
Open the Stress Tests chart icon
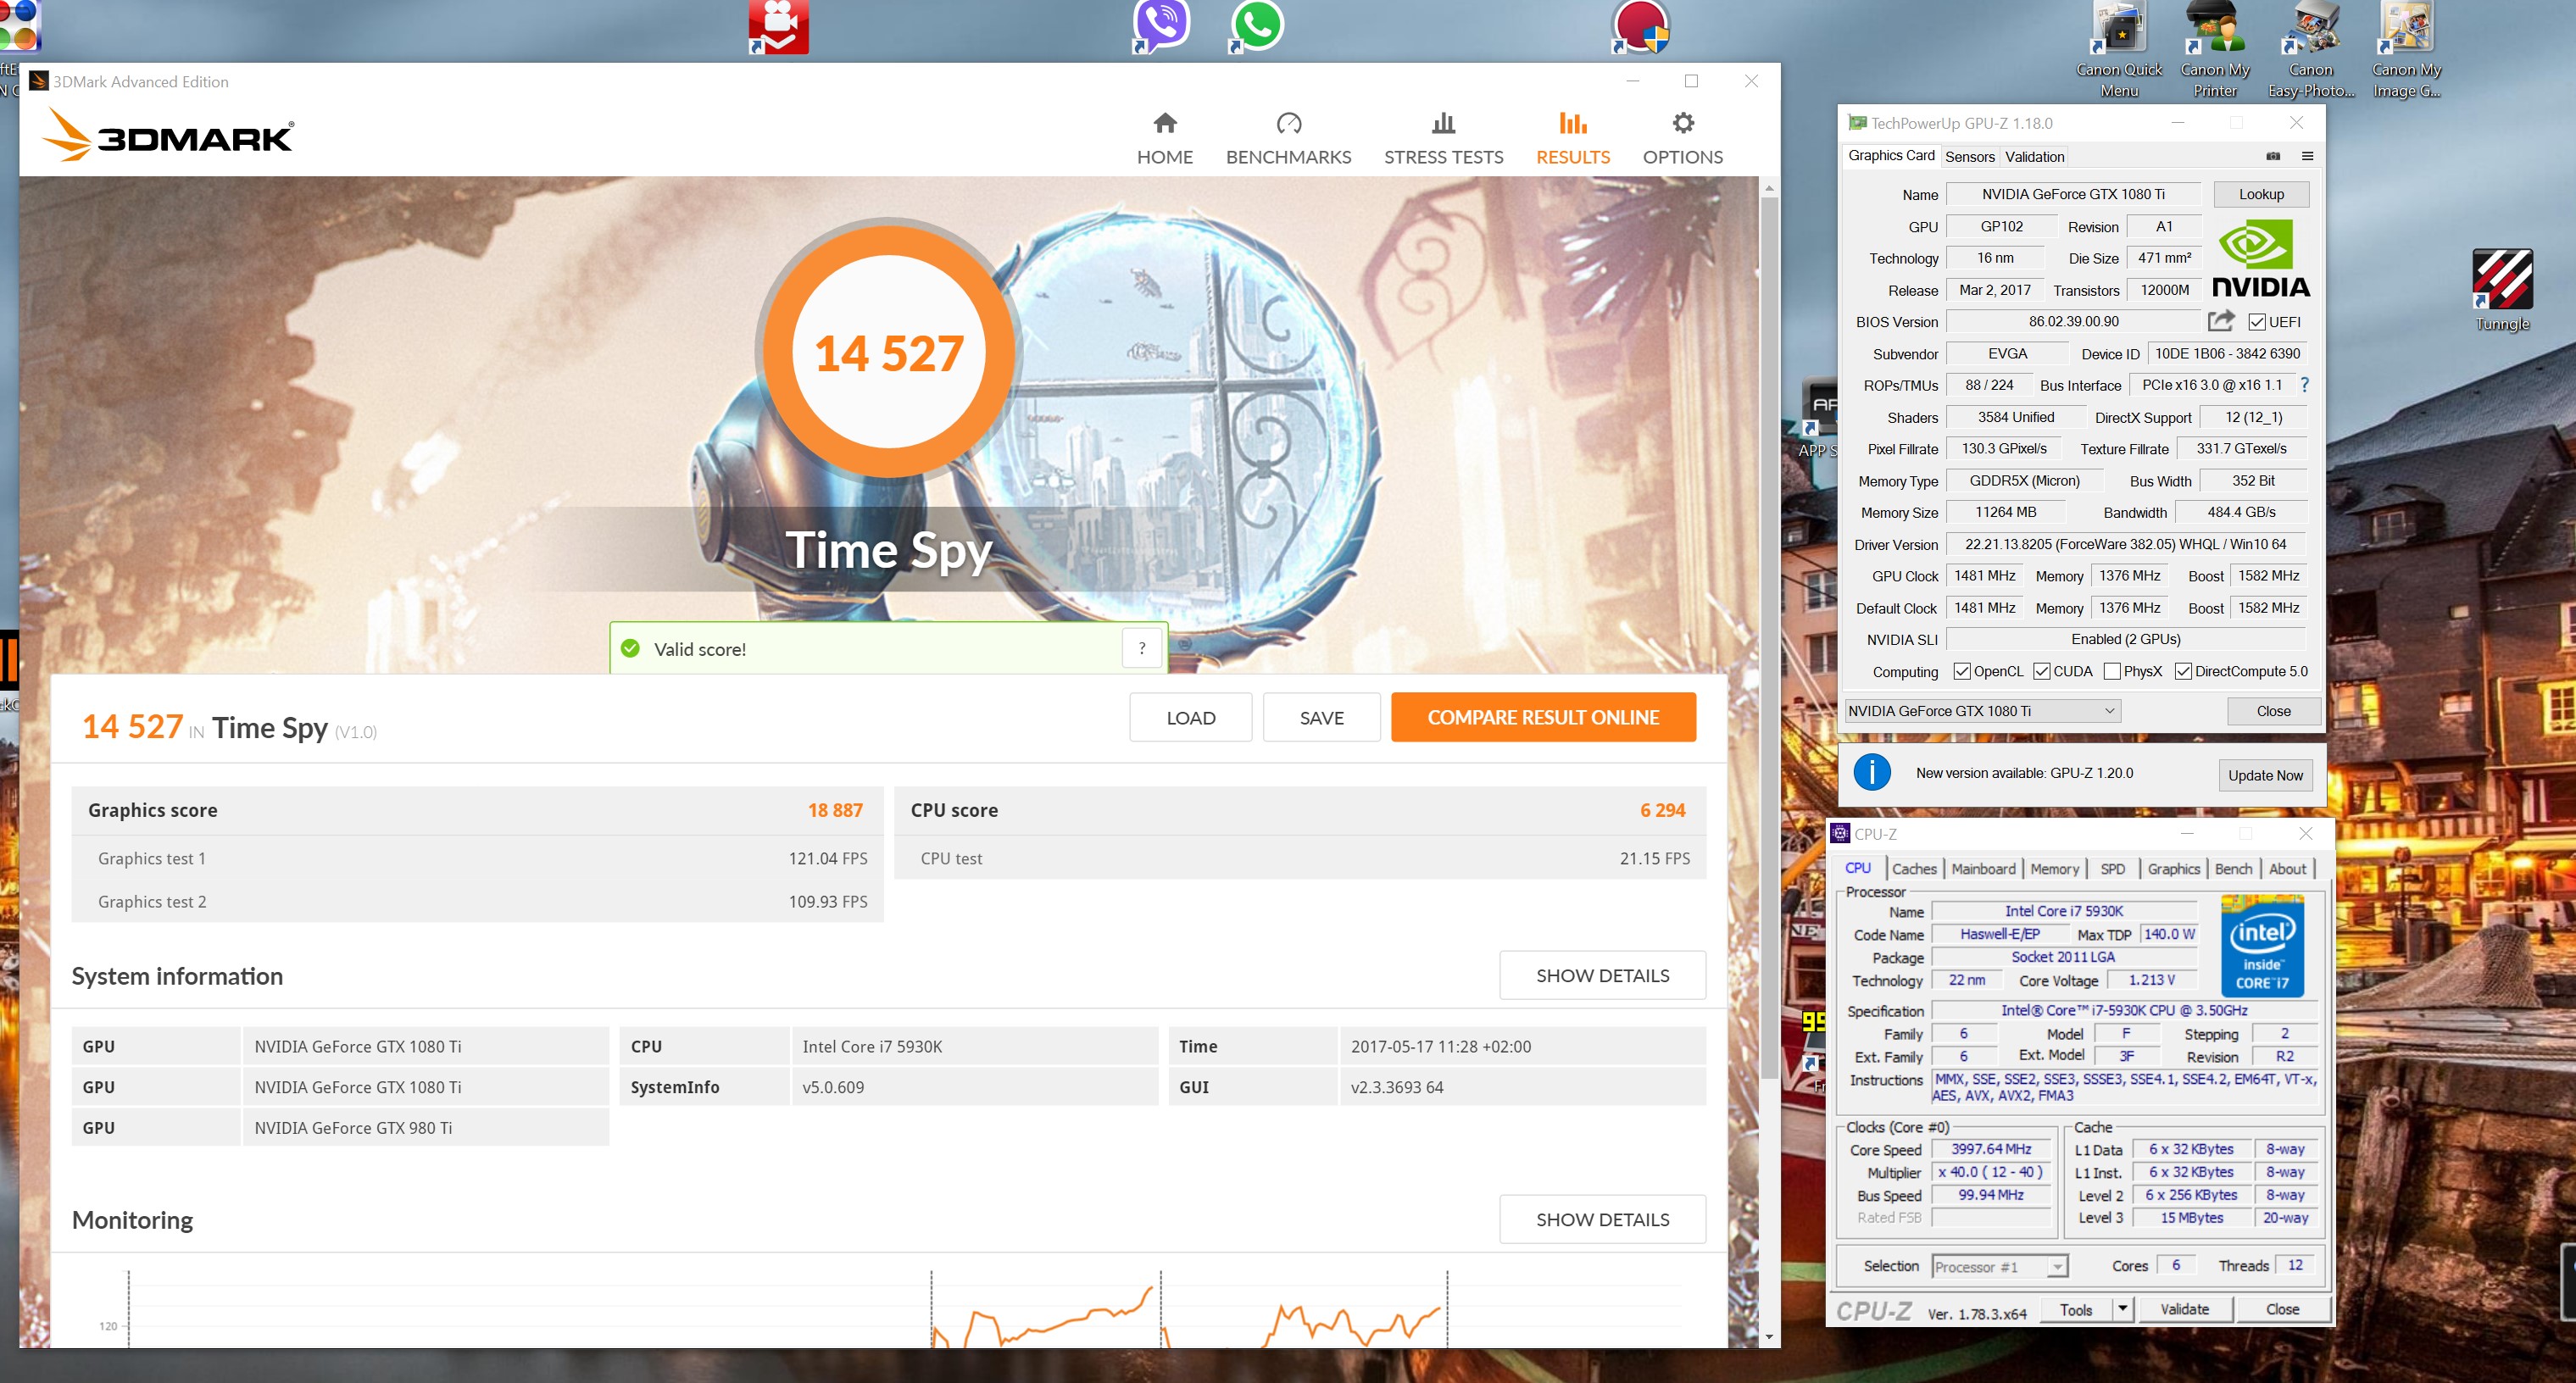click(x=1443, y=123)
